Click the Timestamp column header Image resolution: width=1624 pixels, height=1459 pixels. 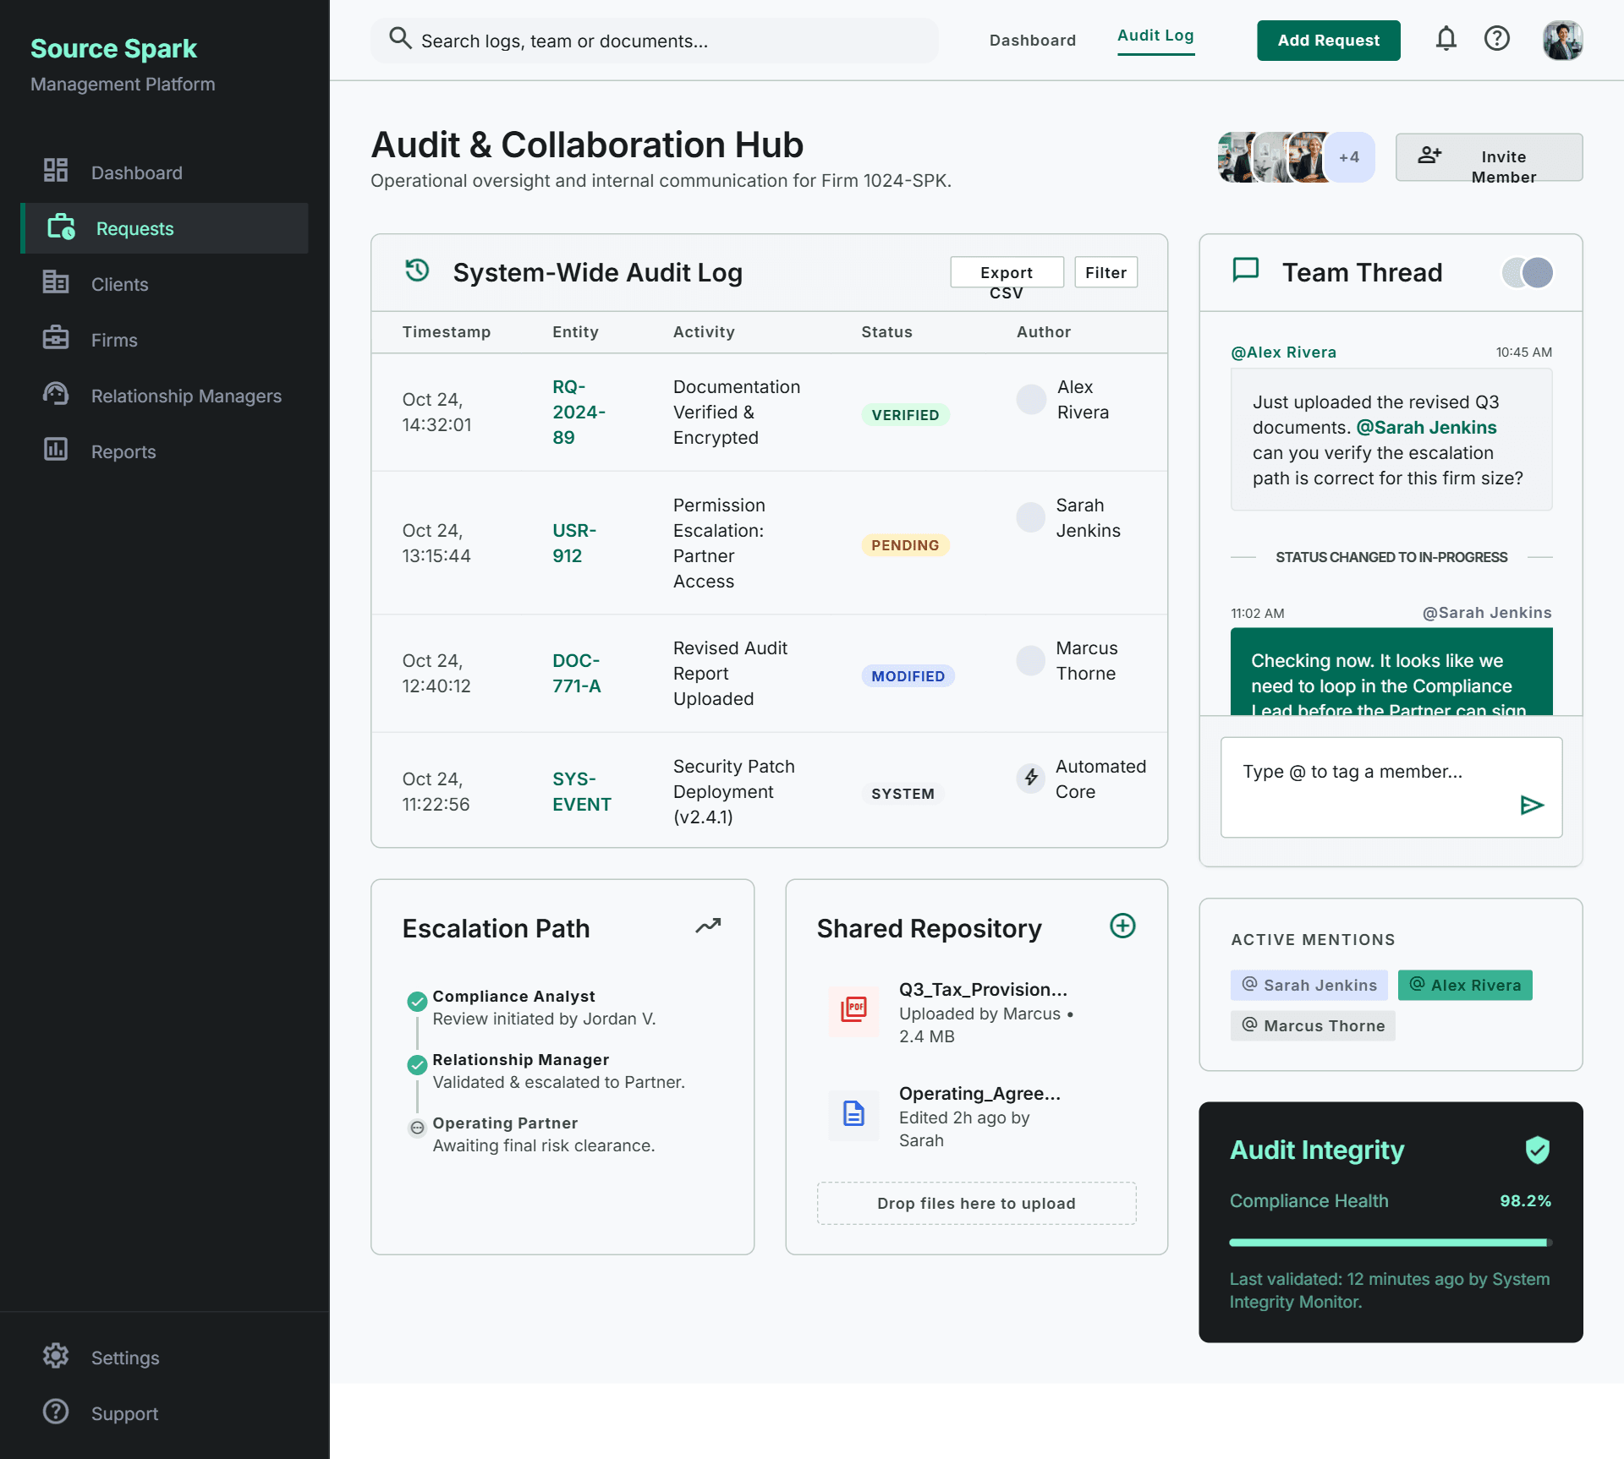447,332
